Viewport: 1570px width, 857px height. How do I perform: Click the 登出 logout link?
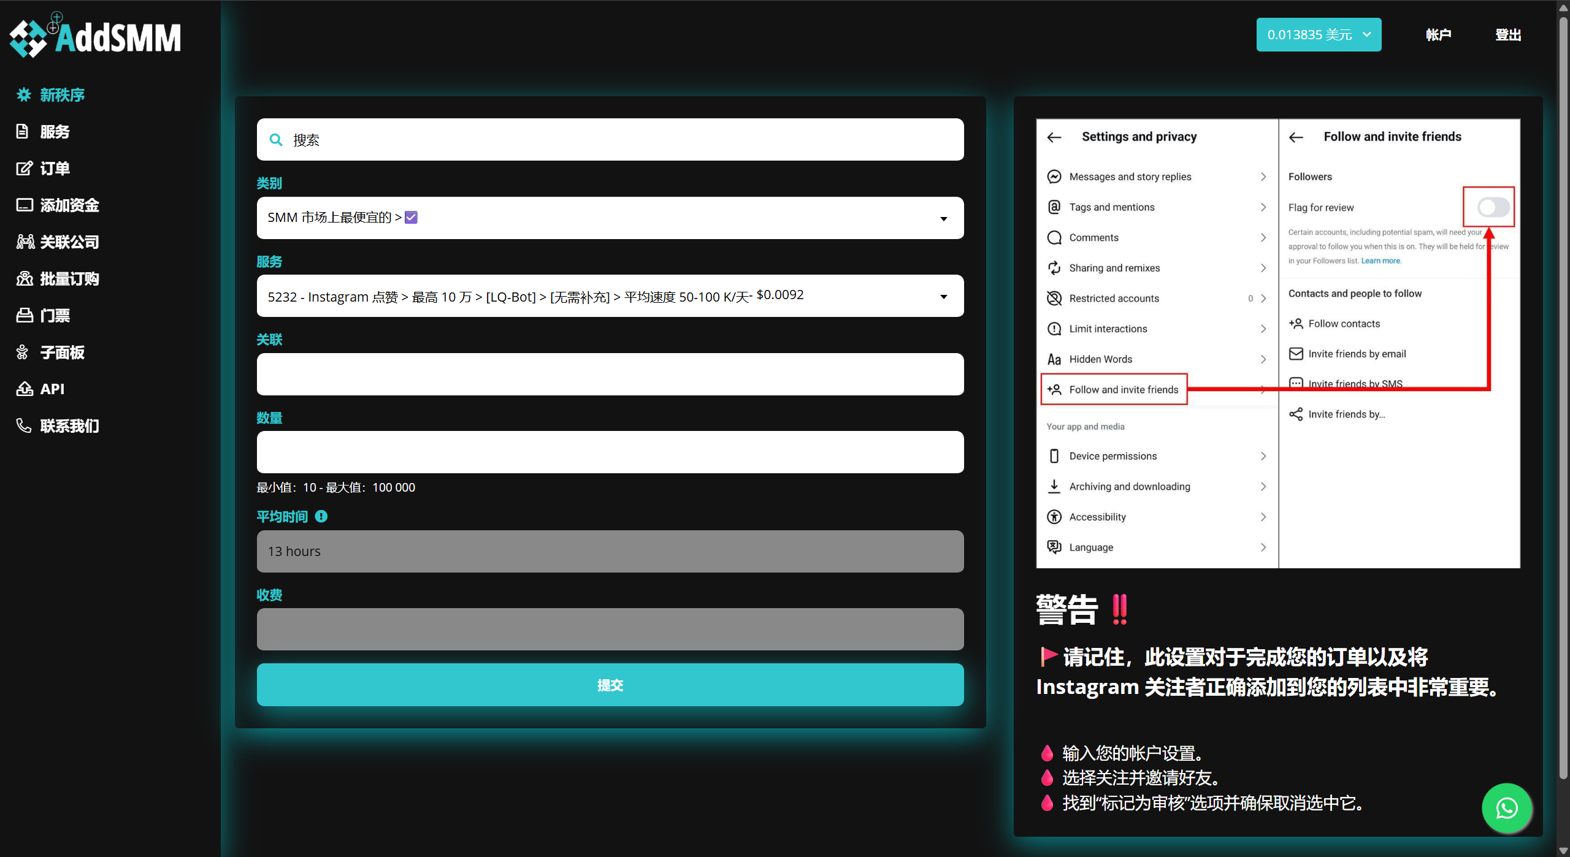pos(1508,34)
